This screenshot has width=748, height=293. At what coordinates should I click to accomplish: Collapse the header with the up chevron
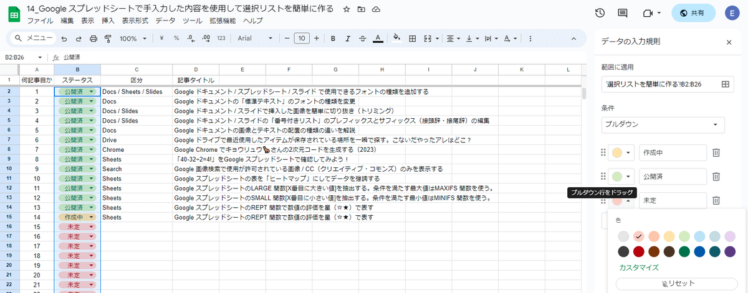click(x=573, y=39)
